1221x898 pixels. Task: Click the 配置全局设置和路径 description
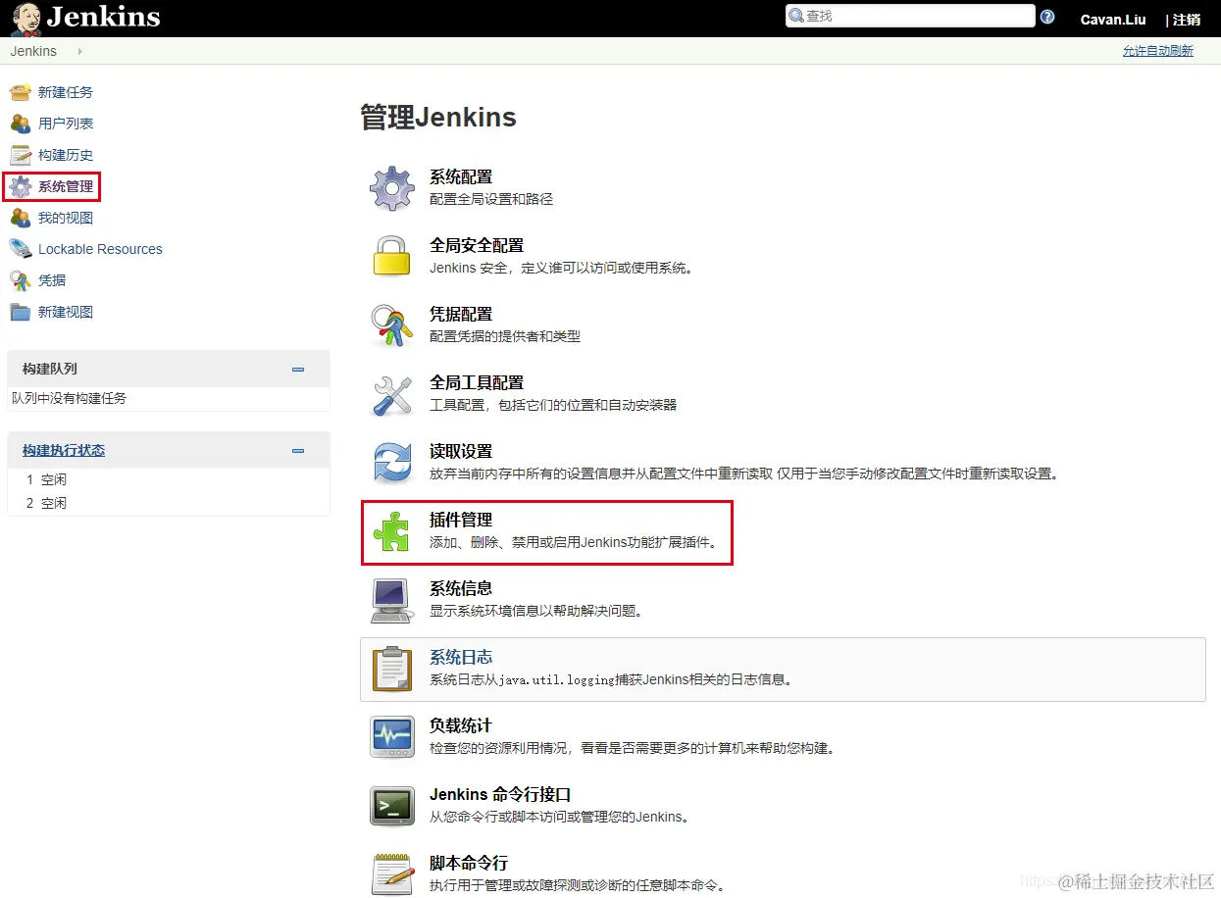point(491,199)
